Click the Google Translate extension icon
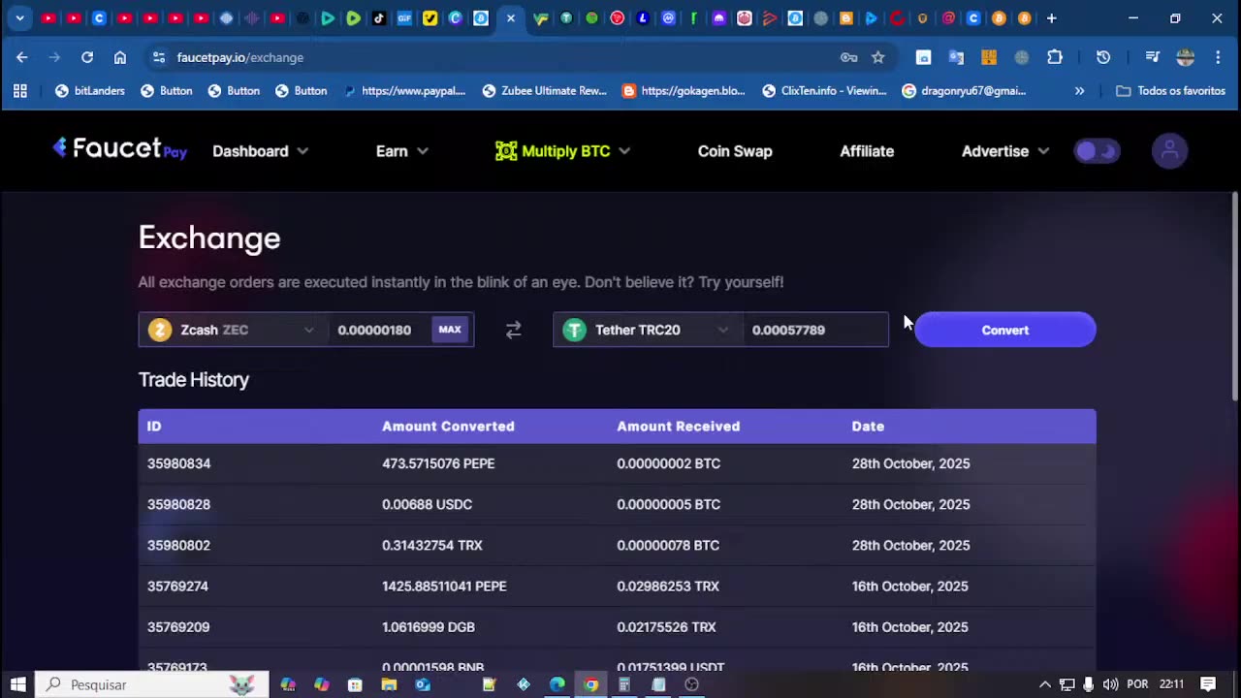Image resolution: width=1241 pixels, height=698 pixels. 956,57
